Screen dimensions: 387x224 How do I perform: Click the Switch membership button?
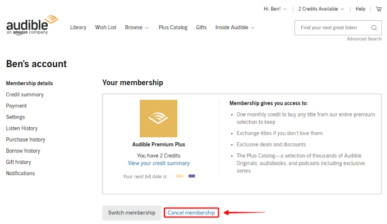coord(132,213)
